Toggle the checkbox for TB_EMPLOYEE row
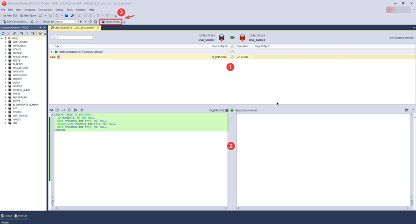Screen dimensions: 416x224 coord(232,57)
